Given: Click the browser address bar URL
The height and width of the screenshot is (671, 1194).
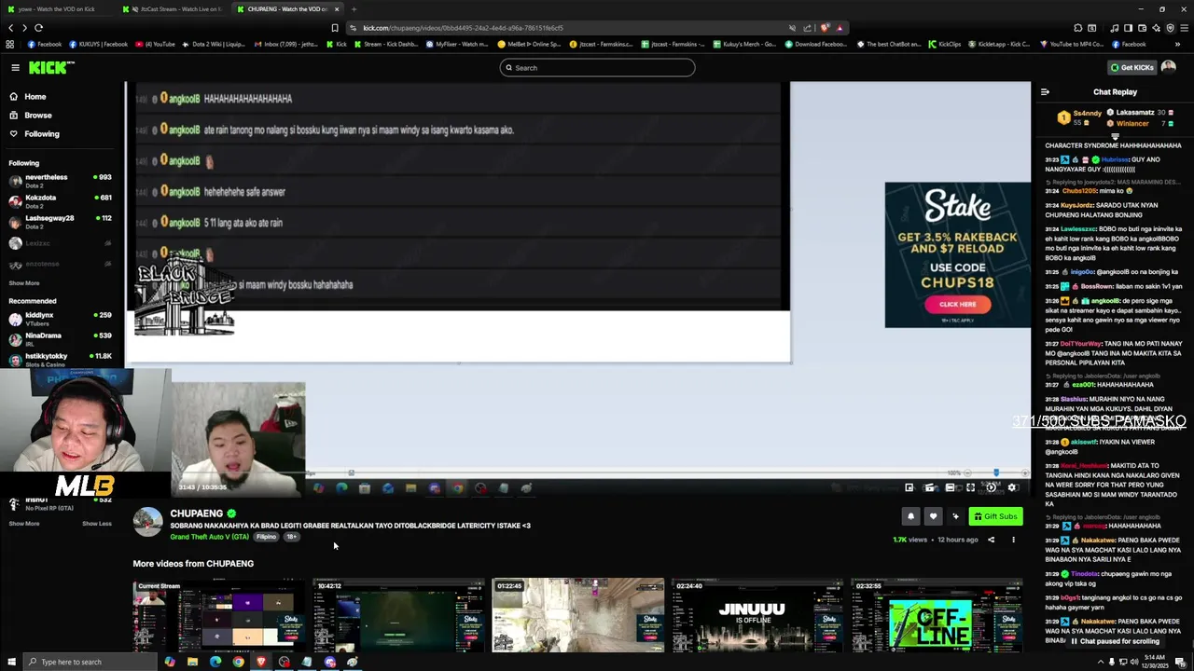Looking at the screenshot, I should pyautogui.click(x=463, y=28).
